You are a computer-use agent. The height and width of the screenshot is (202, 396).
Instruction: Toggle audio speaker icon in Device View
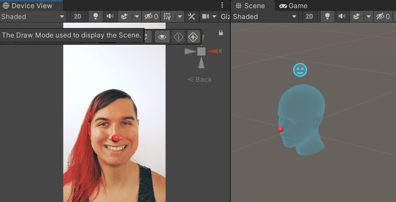[x=110, y=17]
